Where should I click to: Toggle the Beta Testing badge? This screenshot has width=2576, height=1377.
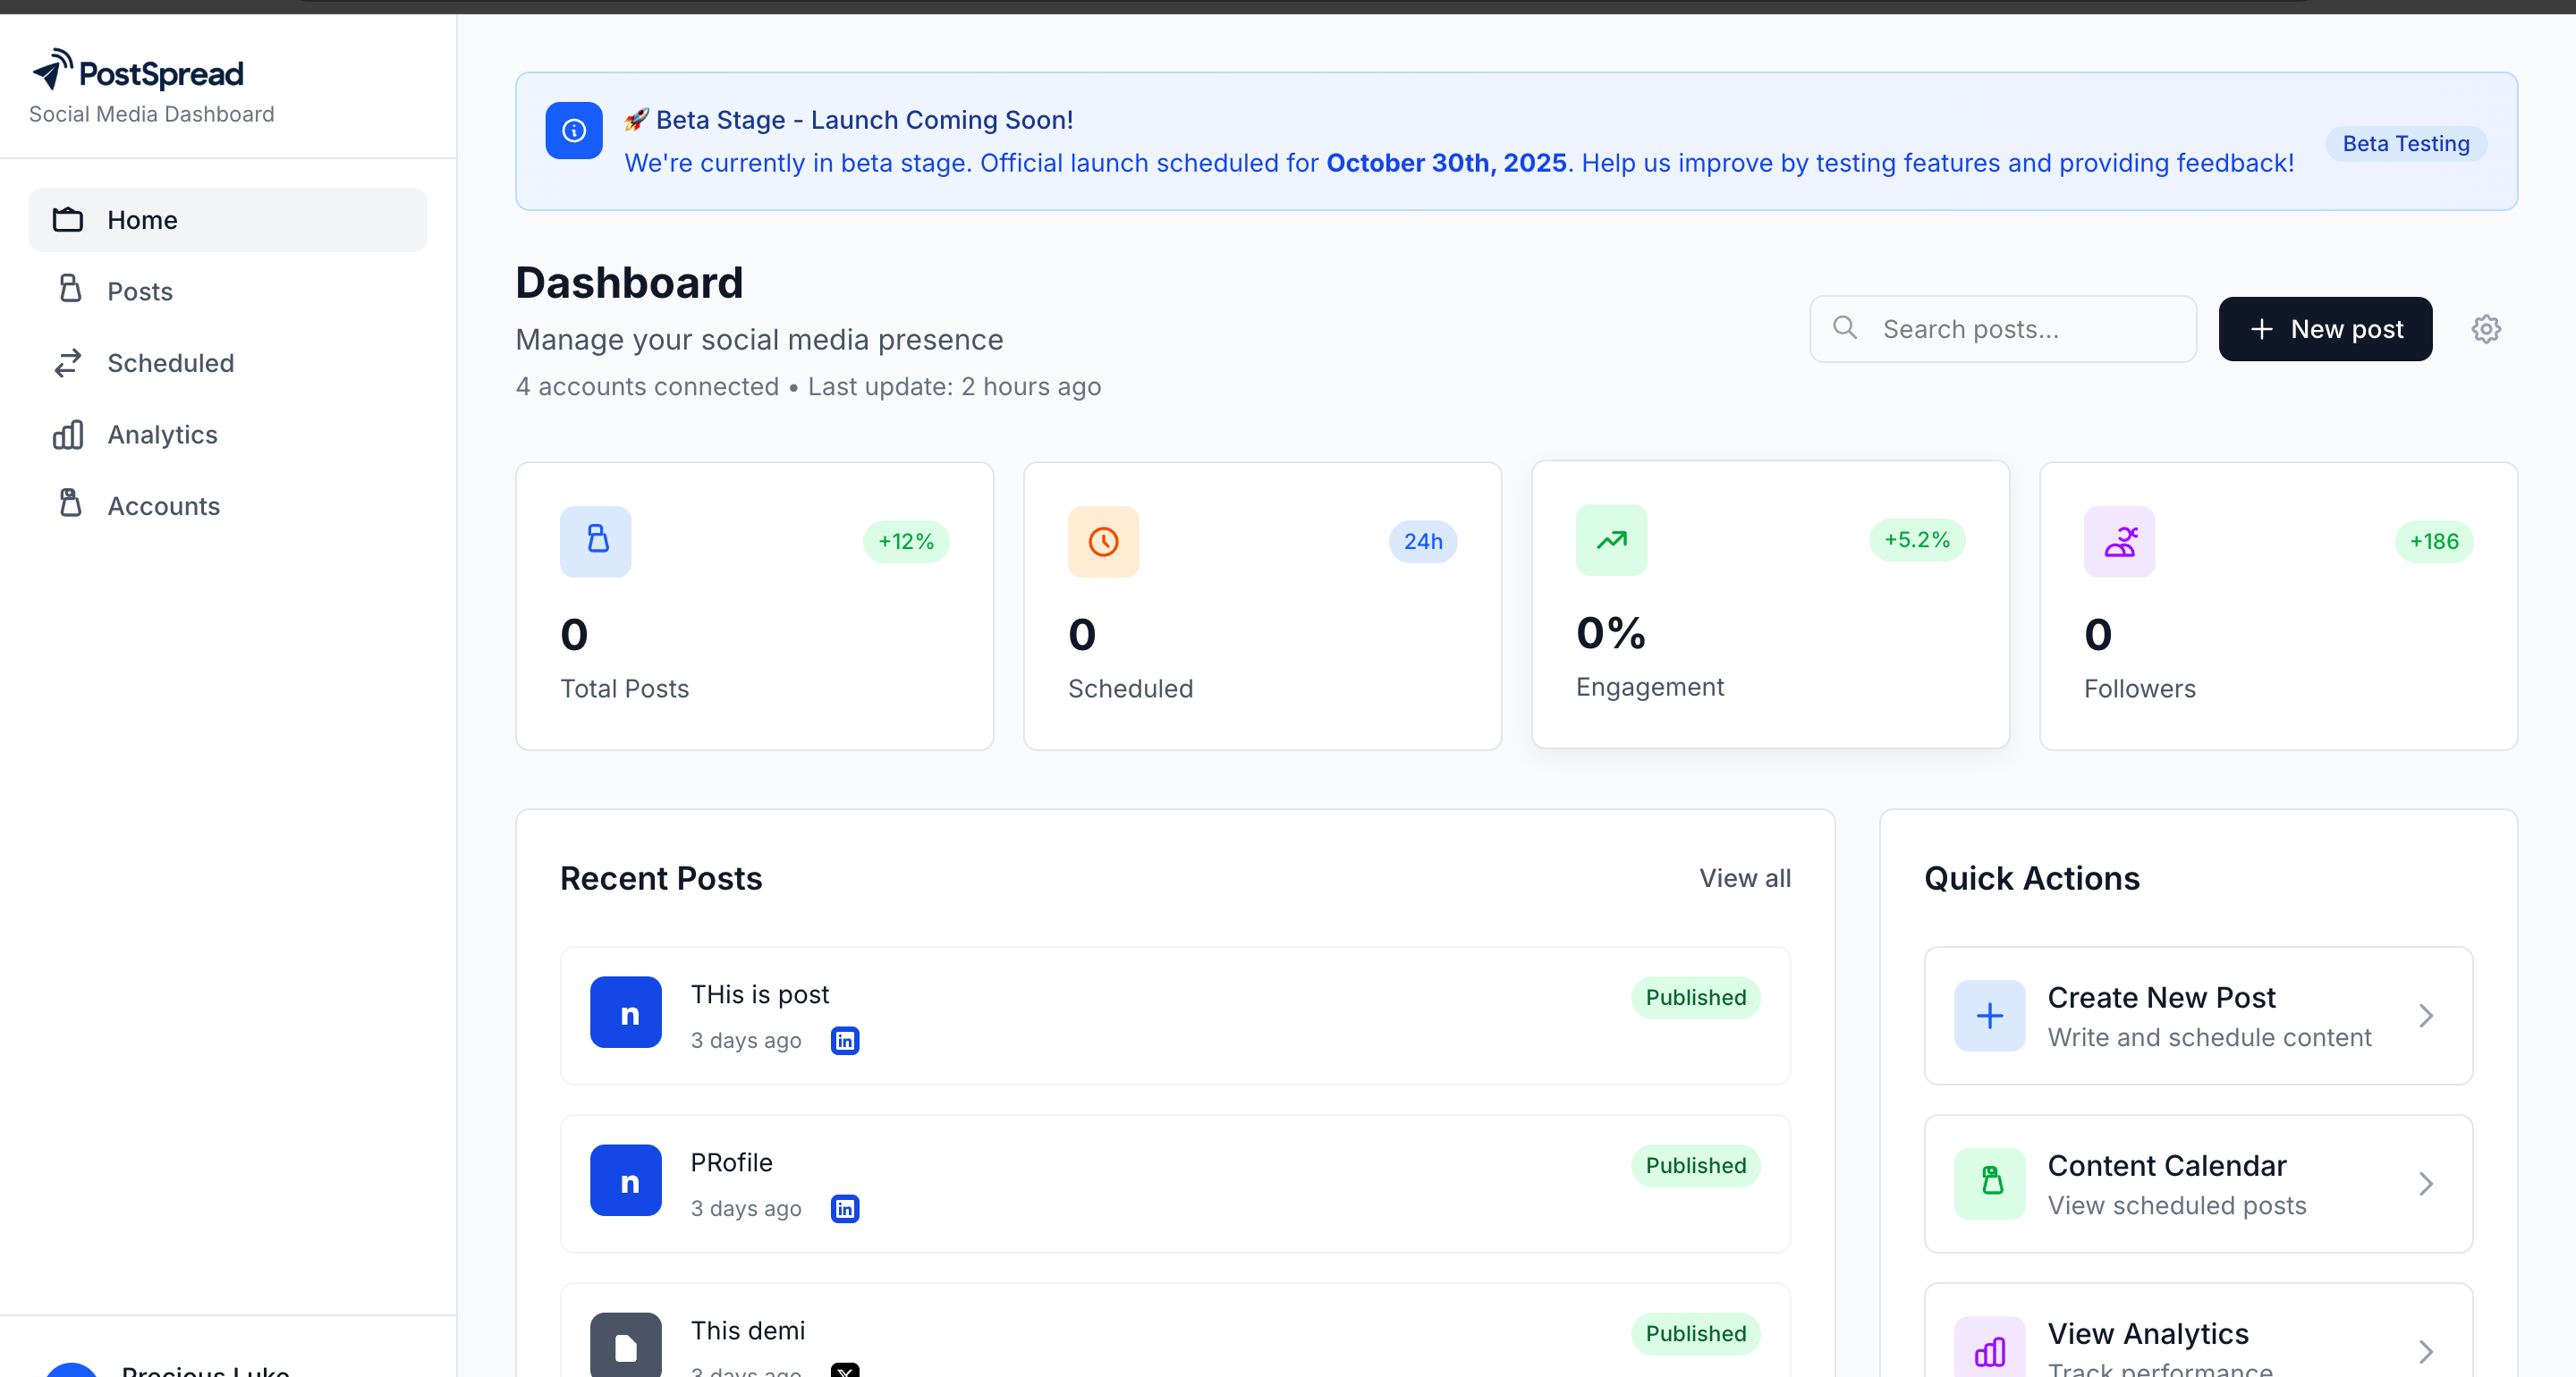click(2406, 143)
